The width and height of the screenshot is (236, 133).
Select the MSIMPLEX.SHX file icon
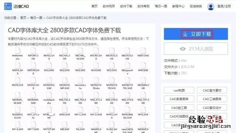pos(18,110)
